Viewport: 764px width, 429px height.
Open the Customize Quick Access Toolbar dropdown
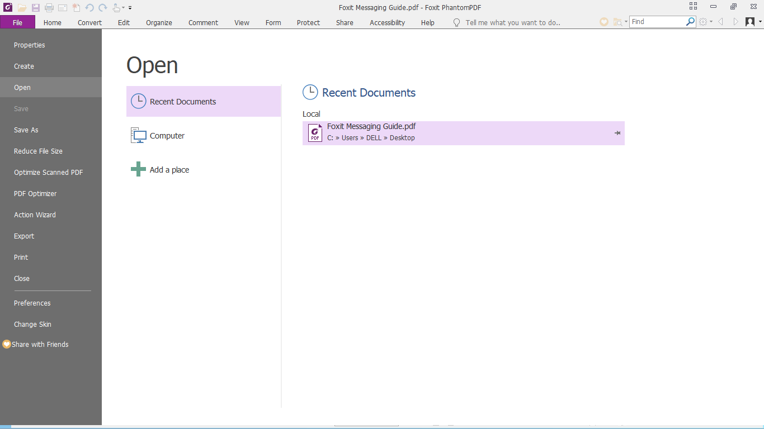coord(130,8)
